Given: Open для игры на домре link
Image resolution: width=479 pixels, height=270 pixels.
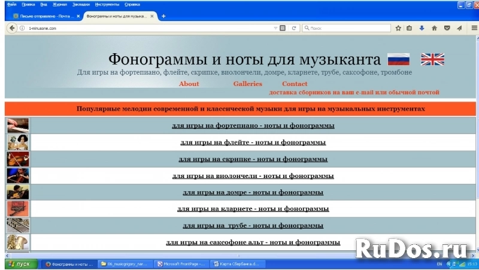Looking at the screenshot, I should coord(253,192).
